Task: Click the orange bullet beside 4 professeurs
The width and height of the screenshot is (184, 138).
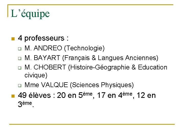Action: (13, 39)
